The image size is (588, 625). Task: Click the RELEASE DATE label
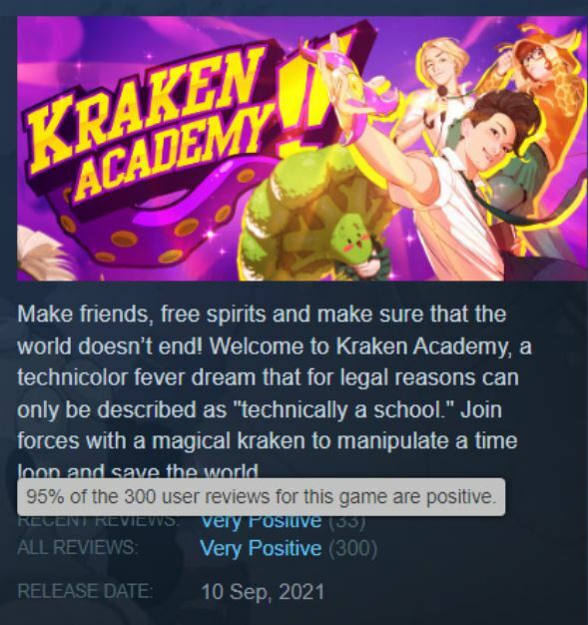[85, 591]
